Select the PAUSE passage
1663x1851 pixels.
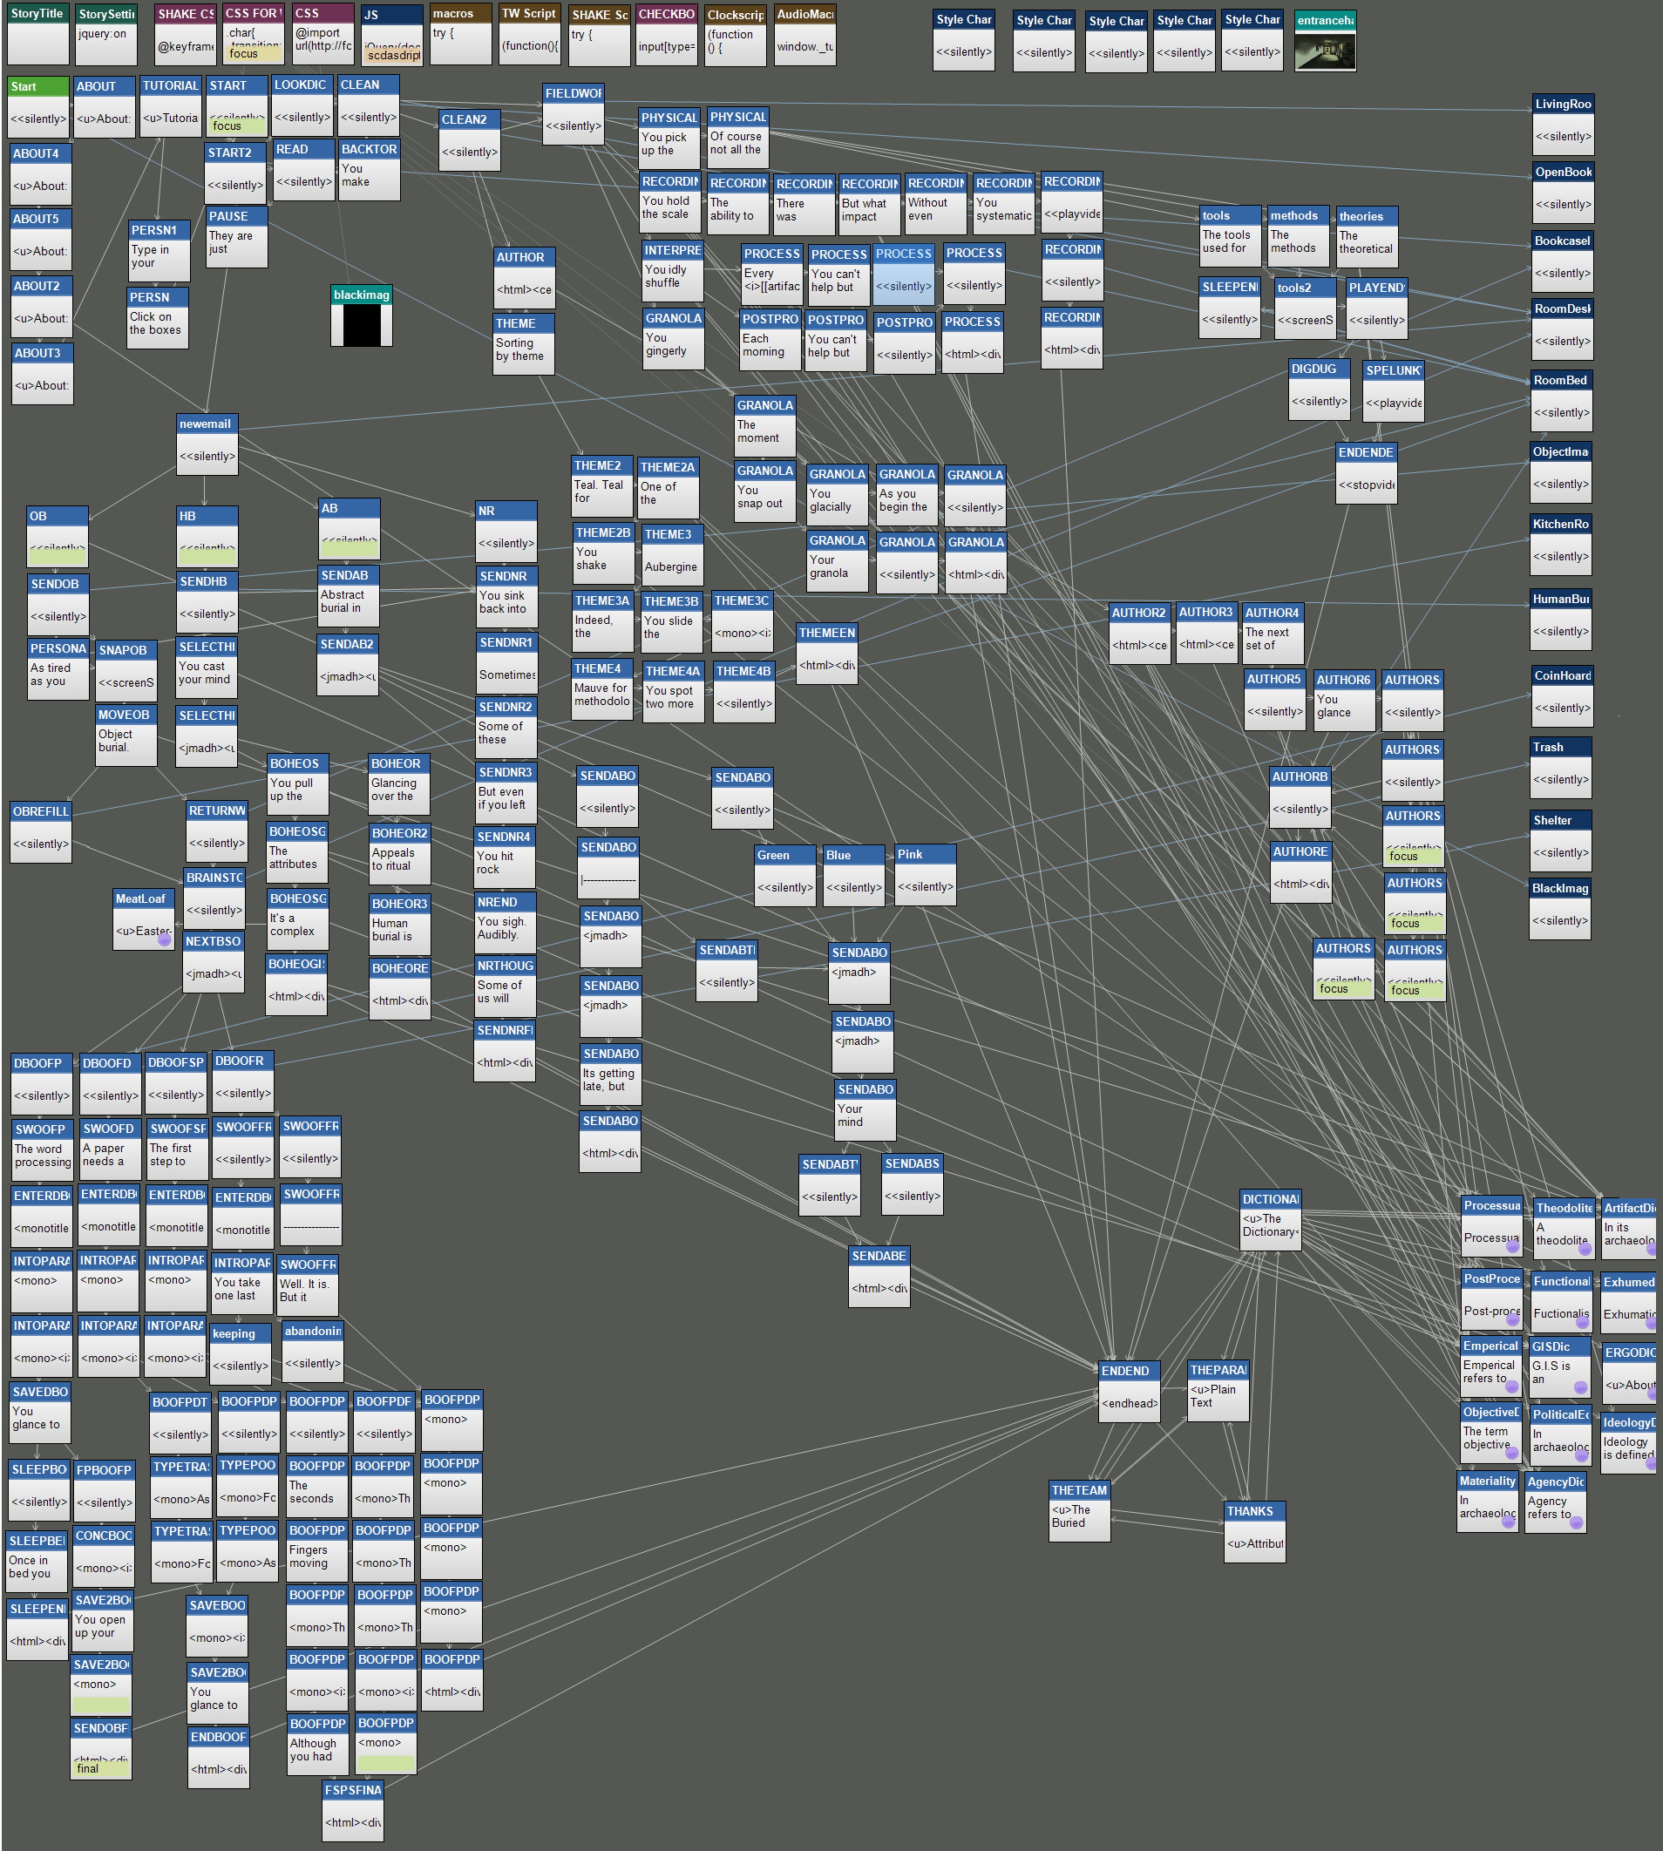[238, 238]
